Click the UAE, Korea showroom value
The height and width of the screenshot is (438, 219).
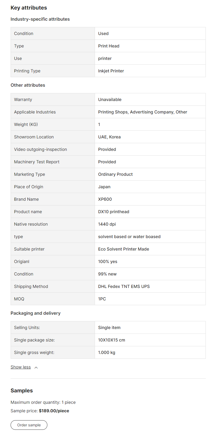point(109,137)
